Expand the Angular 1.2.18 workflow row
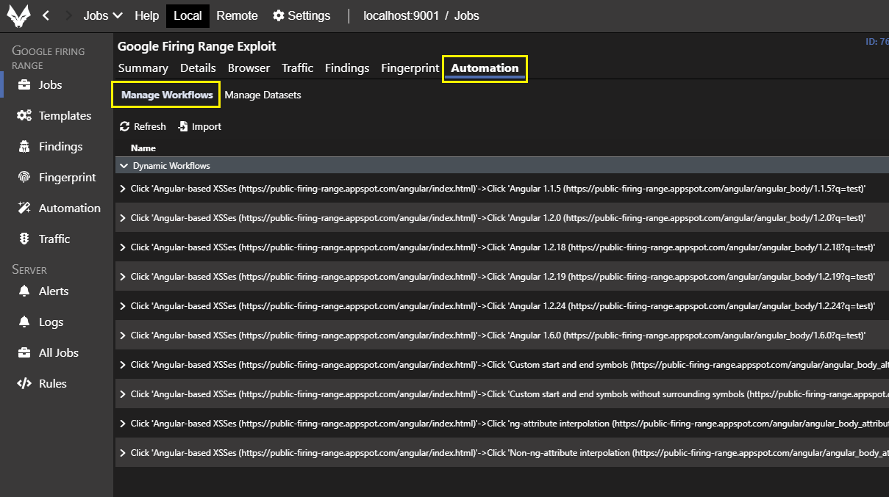 (x=123, y=247)
